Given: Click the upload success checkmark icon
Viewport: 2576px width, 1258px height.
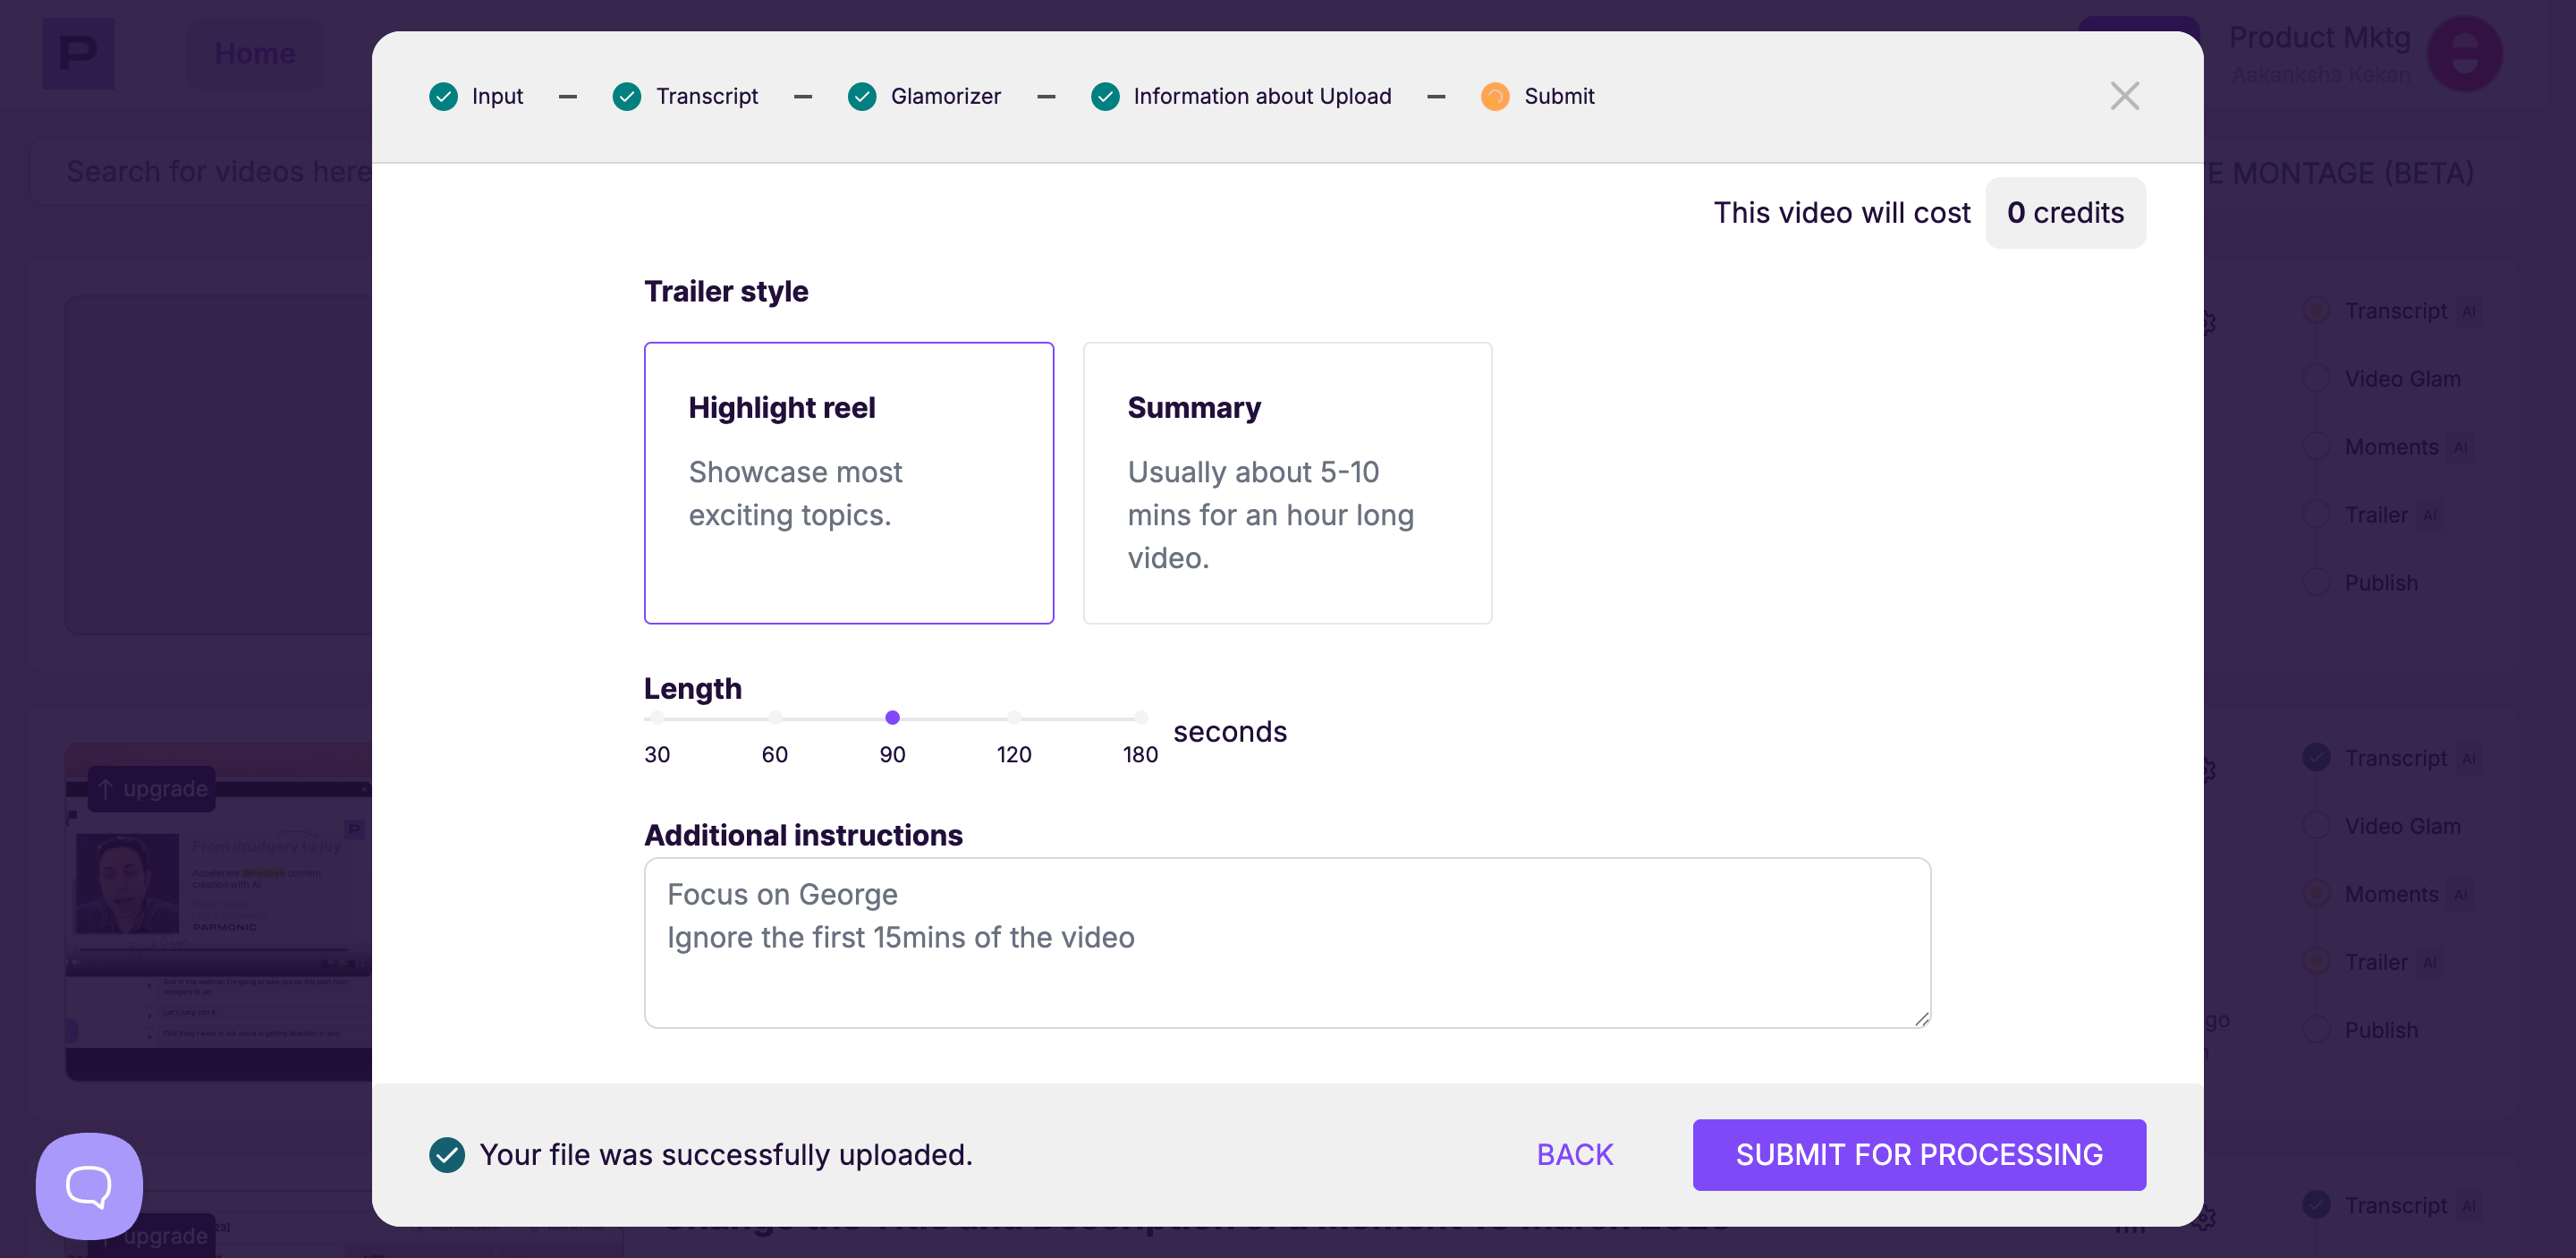Looking at the screenshot, I should click(447, 1155).
